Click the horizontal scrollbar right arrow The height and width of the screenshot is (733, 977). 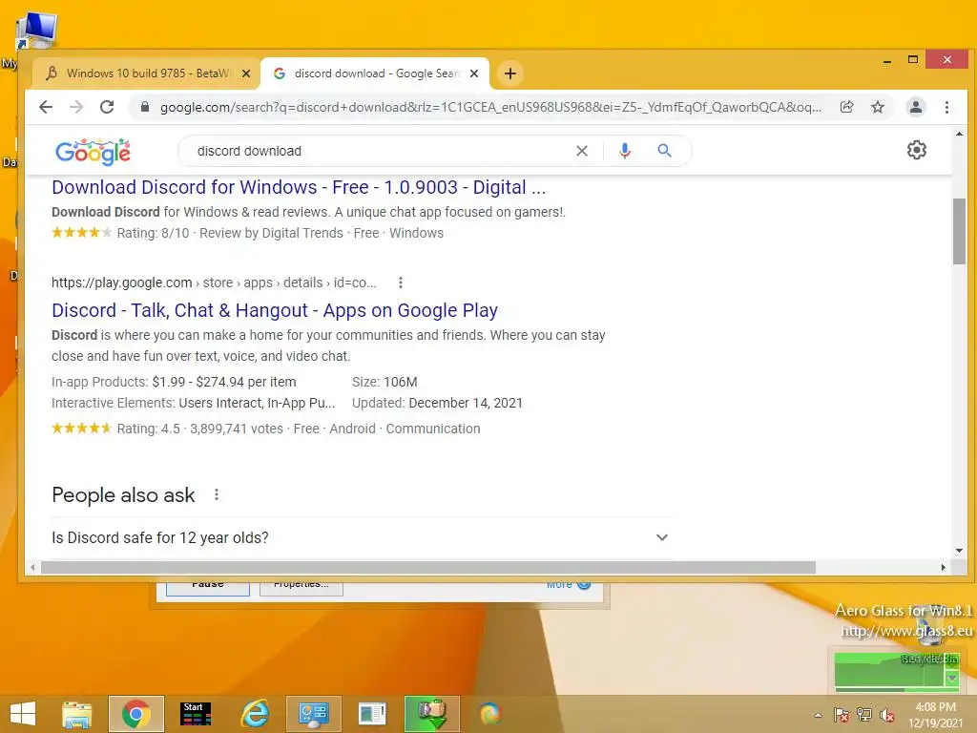point(944,568)
